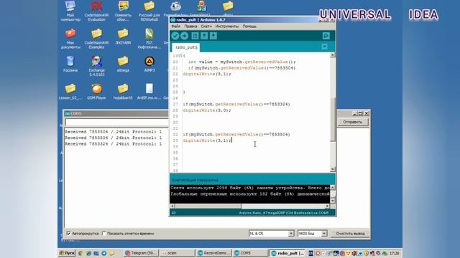Click the Очистить вывод button
Image resolution: width=460 pixels, height=258 pixels.
tap(350, 234)
